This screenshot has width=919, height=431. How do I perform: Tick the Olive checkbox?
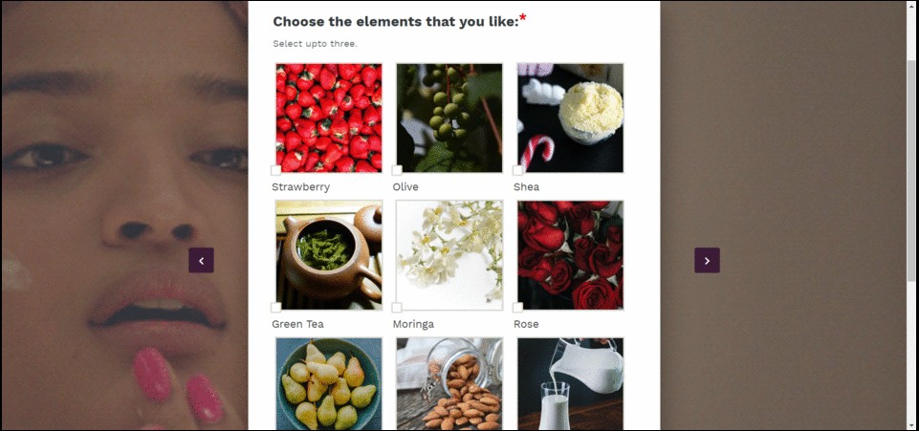[397, 170]
